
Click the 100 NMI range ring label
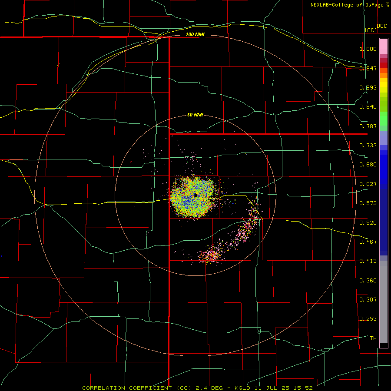click(195, 34)
